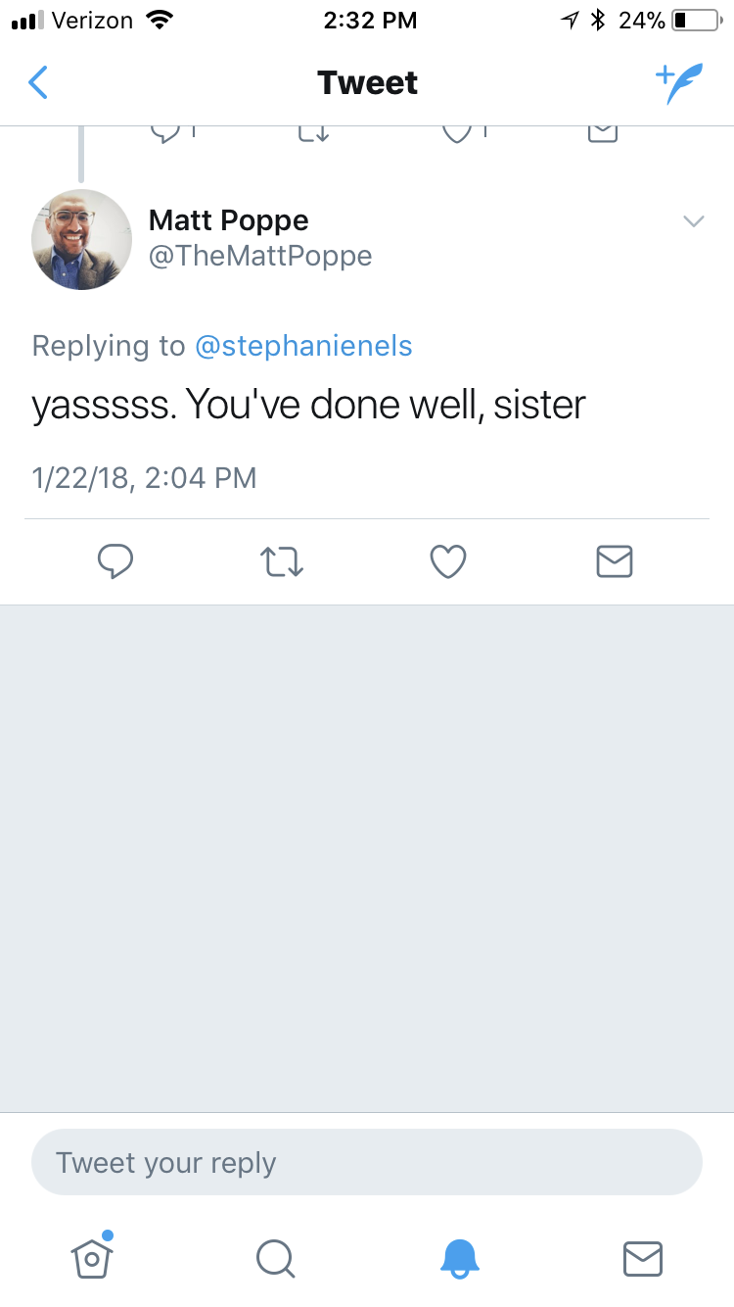Image resolution: width=734 pixels, height=1307 pixels.
Task: Compose a new tweet with the feather icon
Action: 678,83
